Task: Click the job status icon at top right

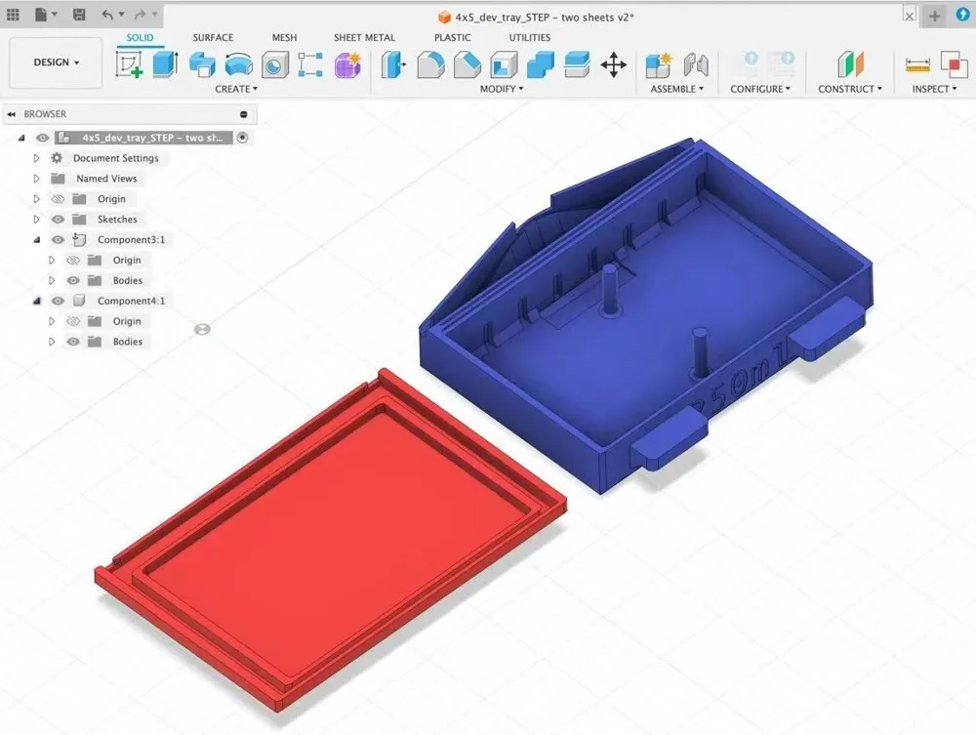Action: click(962, 15)
